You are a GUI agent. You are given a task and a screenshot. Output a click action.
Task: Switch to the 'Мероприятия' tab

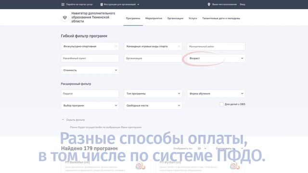click(154, 18)
